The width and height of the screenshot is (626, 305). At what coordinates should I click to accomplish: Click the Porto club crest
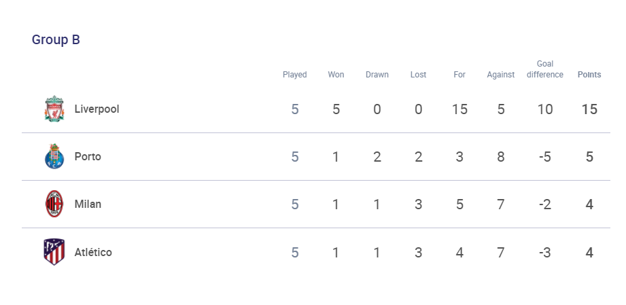click(54, 156)
